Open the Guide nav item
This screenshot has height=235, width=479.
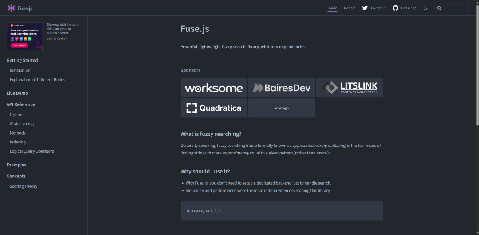click(332, 8)
